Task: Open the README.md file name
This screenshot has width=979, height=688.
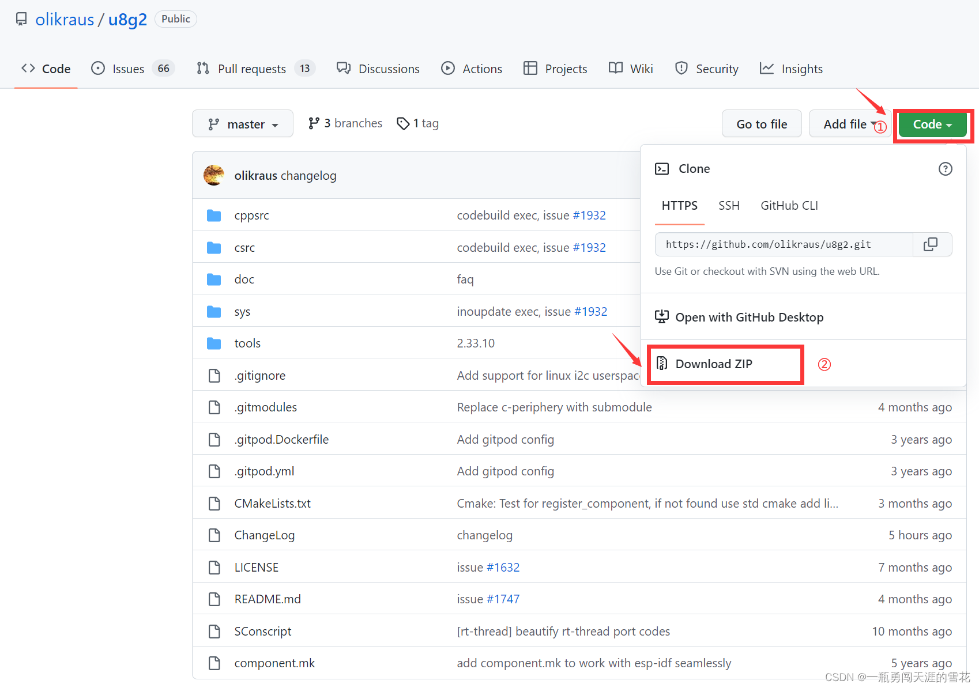Action: pyautogui.click(x=268, y=599)
